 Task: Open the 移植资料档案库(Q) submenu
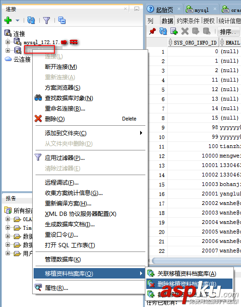coord(90,273)
